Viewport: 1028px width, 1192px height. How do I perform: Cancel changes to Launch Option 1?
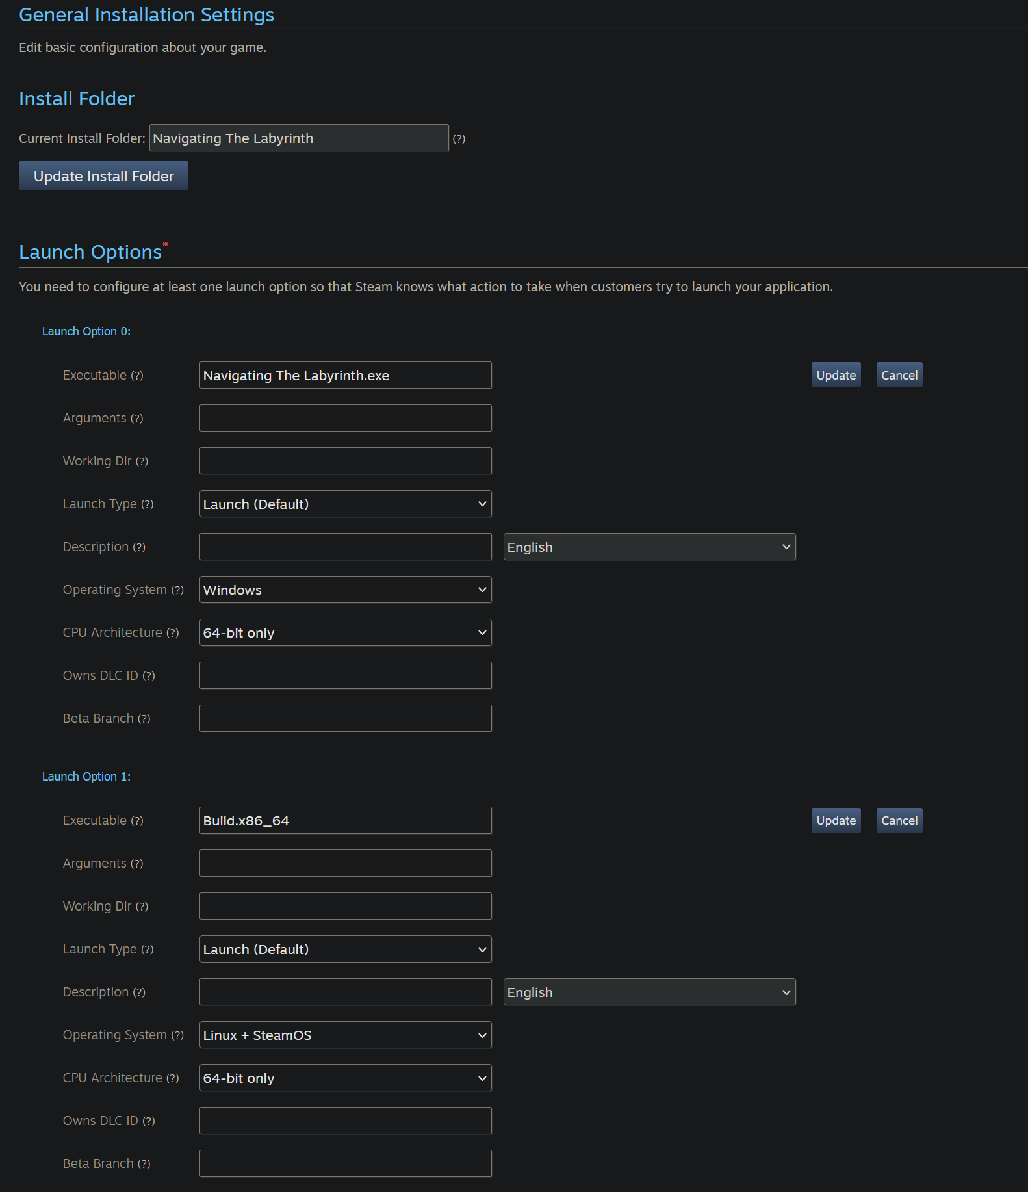tap(899, 821)
